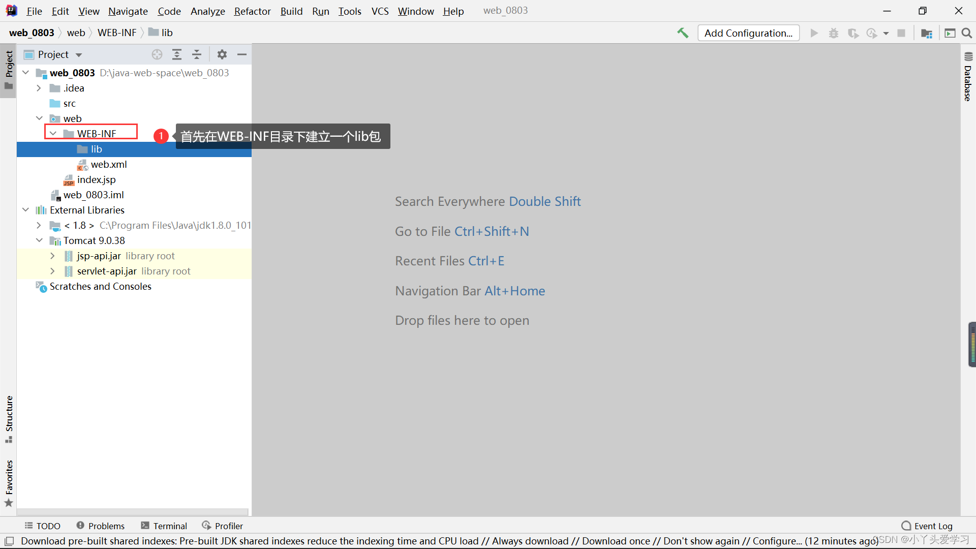This screenshot has height=549, width=976.
Task: Open the Terminal tool window
Action: 164,526
